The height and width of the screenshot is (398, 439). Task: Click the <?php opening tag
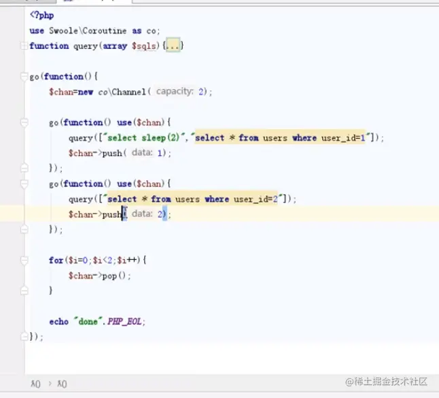click(41, 15)
